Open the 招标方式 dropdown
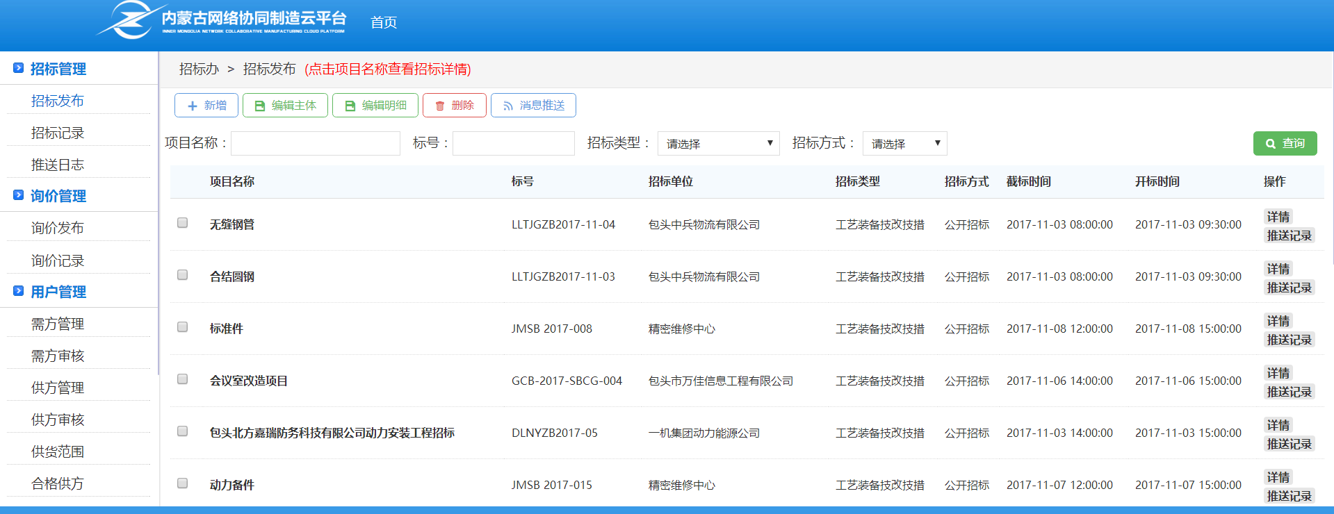Screen dimensions: 1334x514 point(904,144)
